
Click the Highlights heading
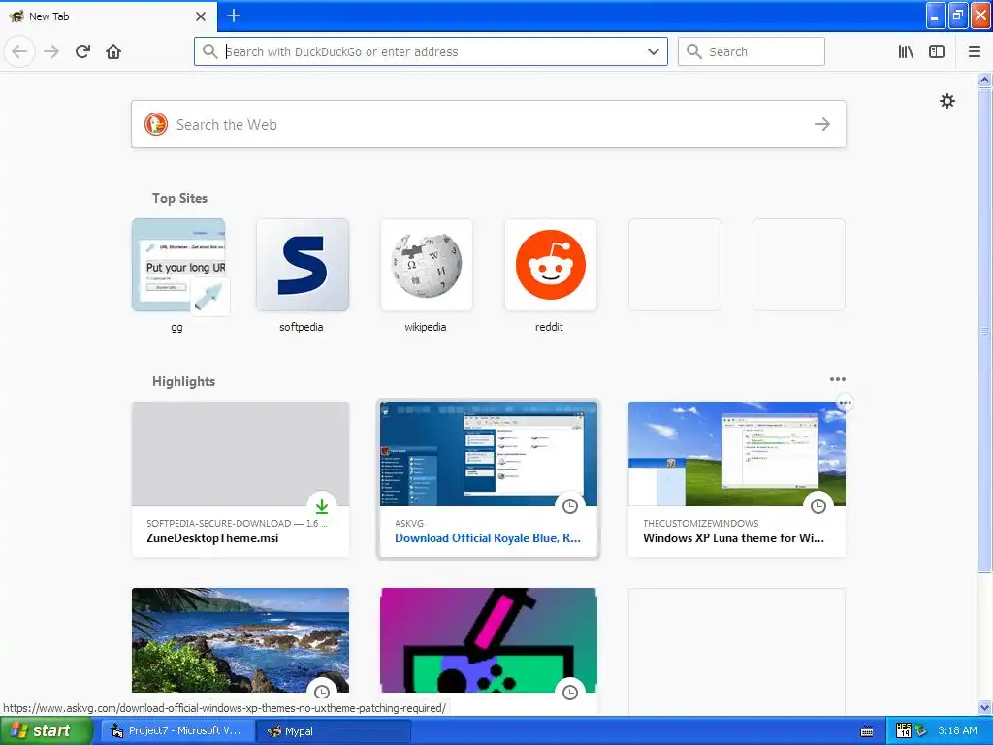coord(183,381)
